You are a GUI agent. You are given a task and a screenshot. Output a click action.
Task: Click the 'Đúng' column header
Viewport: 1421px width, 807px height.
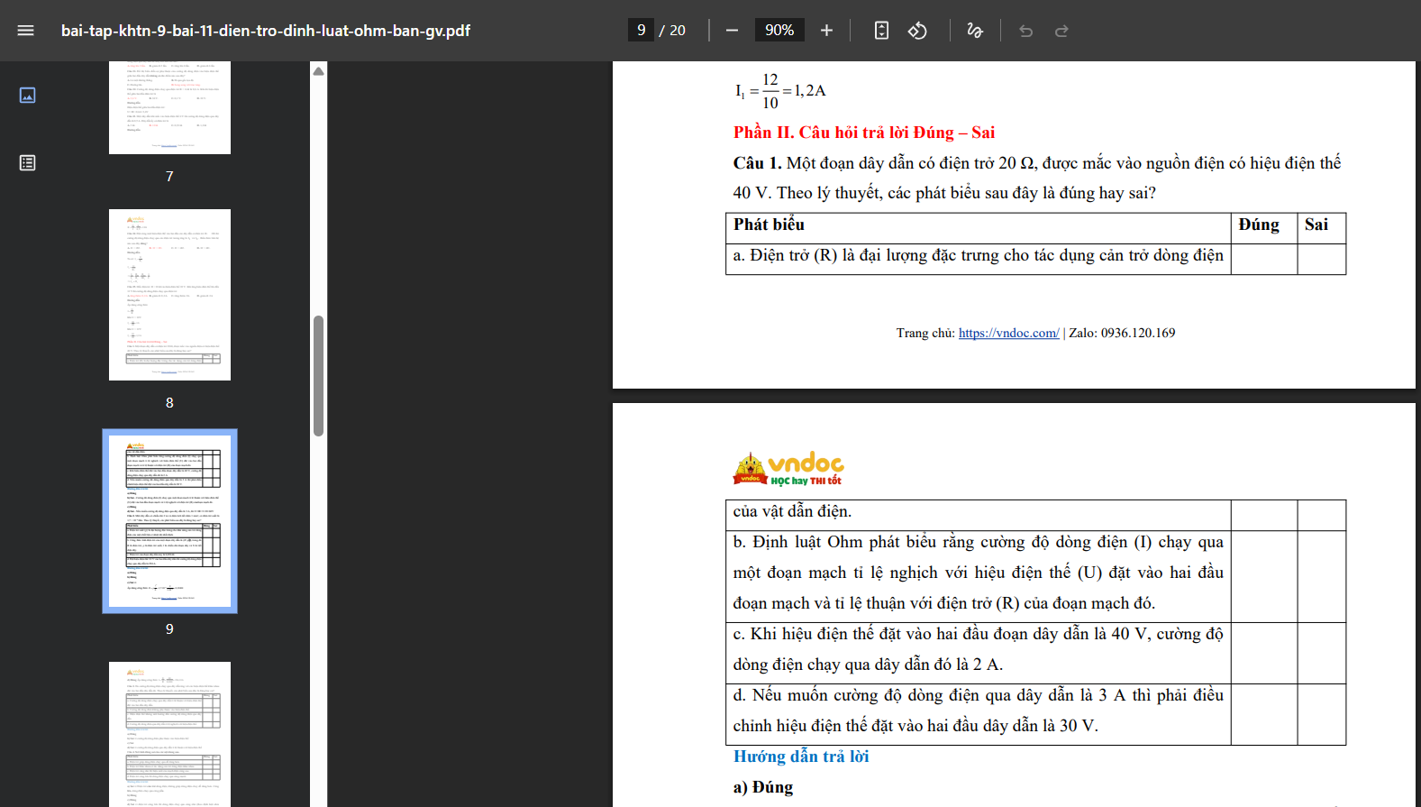[x=1258, y=225]
